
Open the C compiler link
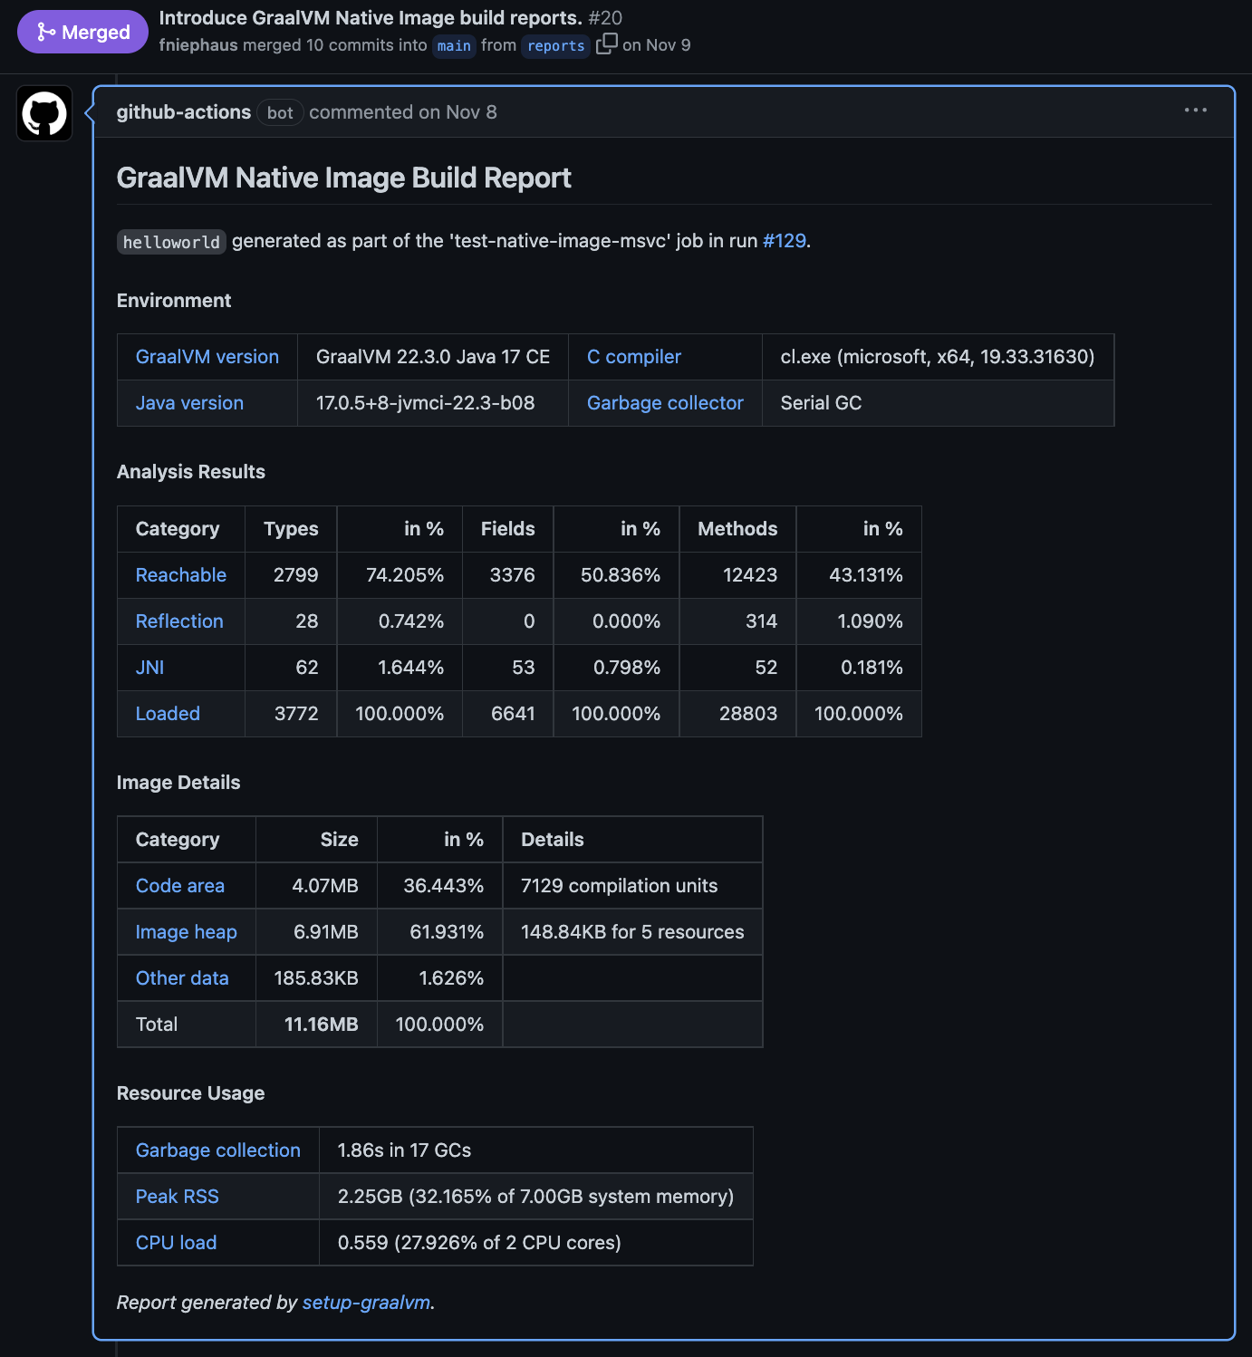click(x=634, y=357)
